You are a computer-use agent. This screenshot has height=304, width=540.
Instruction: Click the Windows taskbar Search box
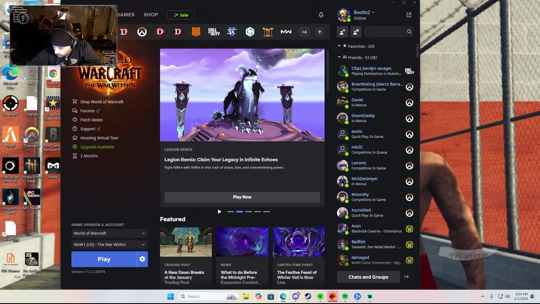[208, 296]
